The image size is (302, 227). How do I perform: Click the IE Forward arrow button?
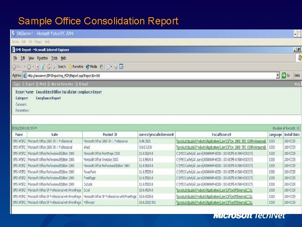29,67
